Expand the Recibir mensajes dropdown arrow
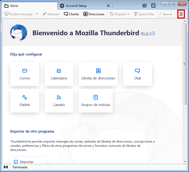The width and height of the screenshot is (189, 172). (x=37, y=14)
